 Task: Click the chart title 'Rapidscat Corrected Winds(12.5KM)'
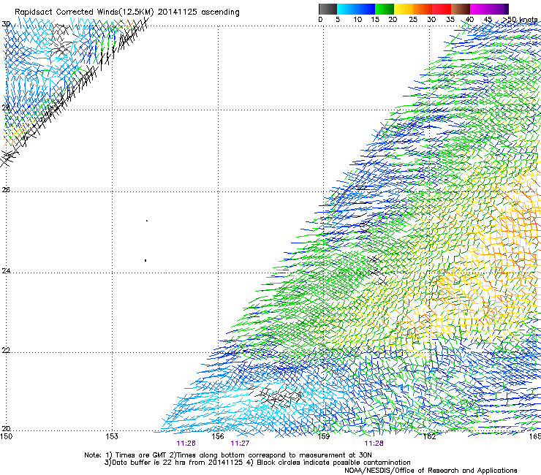click(x=84, y=12)
